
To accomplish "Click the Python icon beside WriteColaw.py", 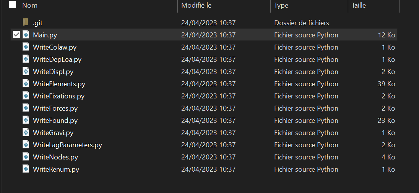I will (26, 47).
